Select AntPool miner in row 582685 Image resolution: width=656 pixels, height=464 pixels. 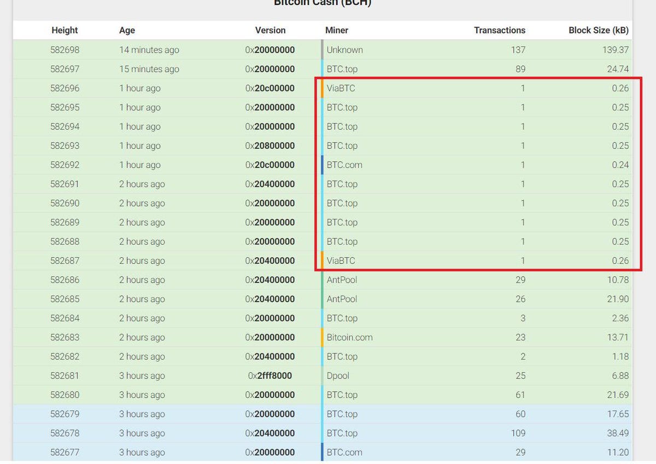point(342,299)
